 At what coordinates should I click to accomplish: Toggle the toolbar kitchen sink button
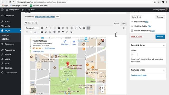pos(88,28)
